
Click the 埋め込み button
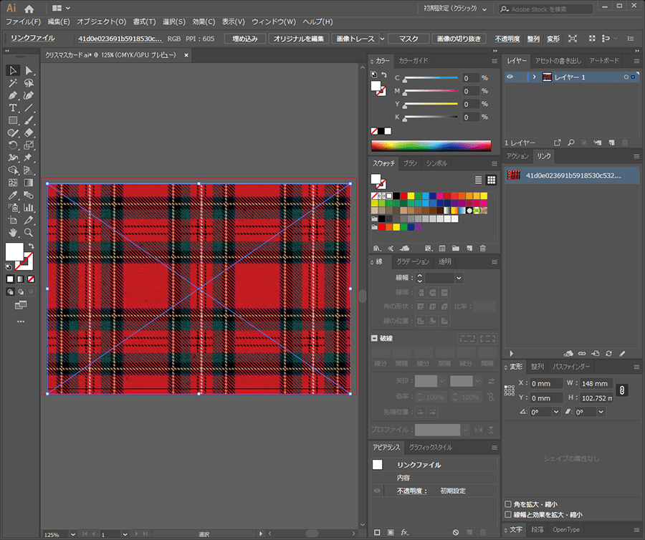245,39
